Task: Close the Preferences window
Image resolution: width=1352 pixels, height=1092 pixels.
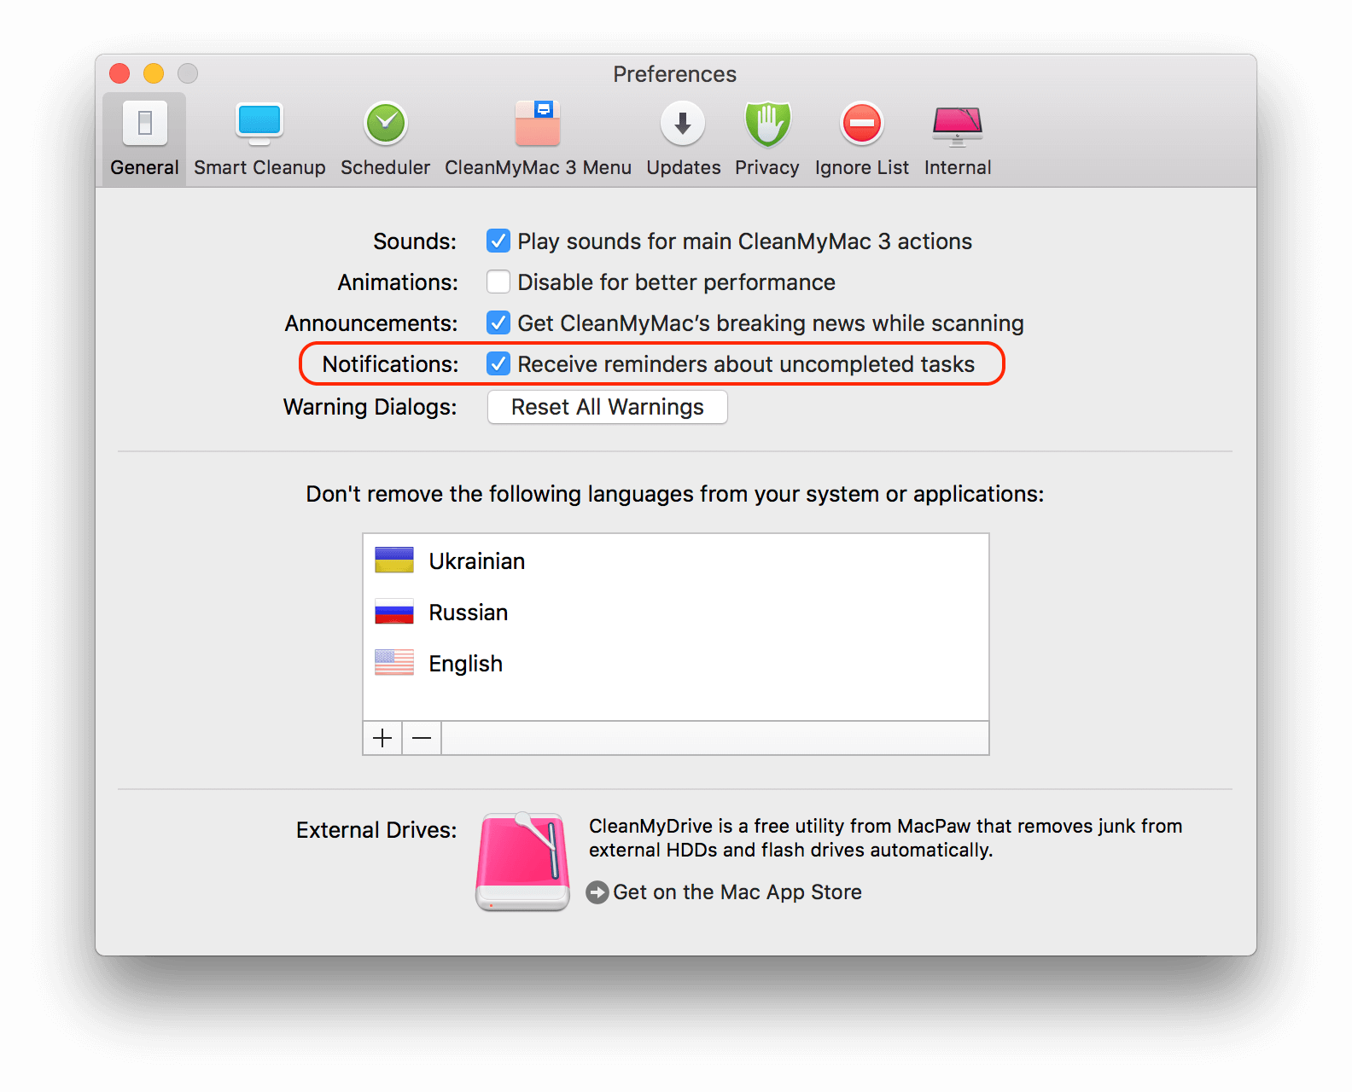Action: pos(119,73)
